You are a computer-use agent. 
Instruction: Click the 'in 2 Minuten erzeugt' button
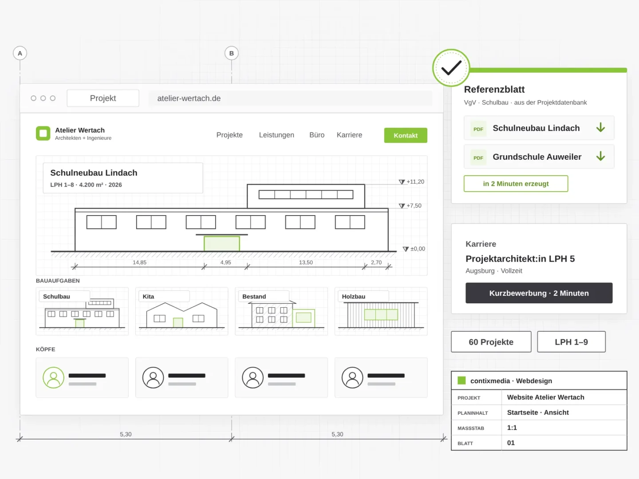pos(516,184)
